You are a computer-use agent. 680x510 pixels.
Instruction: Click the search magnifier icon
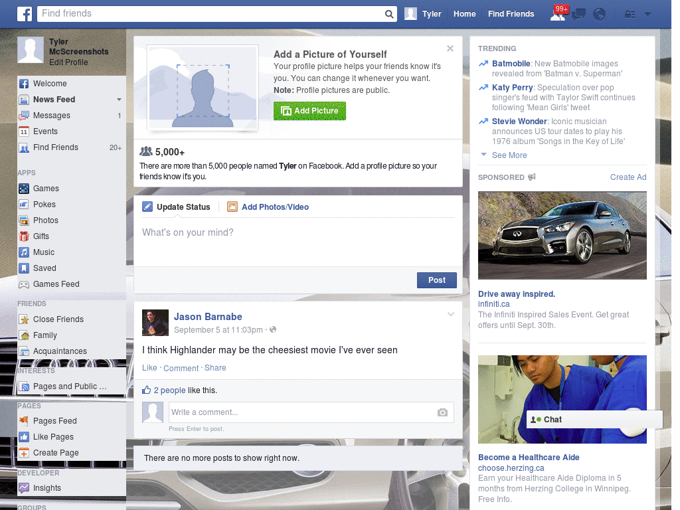tap(389, 14)
